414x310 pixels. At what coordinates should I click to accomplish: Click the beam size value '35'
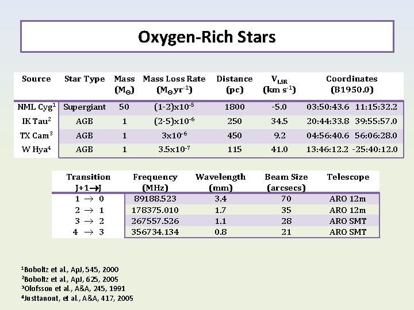click(286, 210)
